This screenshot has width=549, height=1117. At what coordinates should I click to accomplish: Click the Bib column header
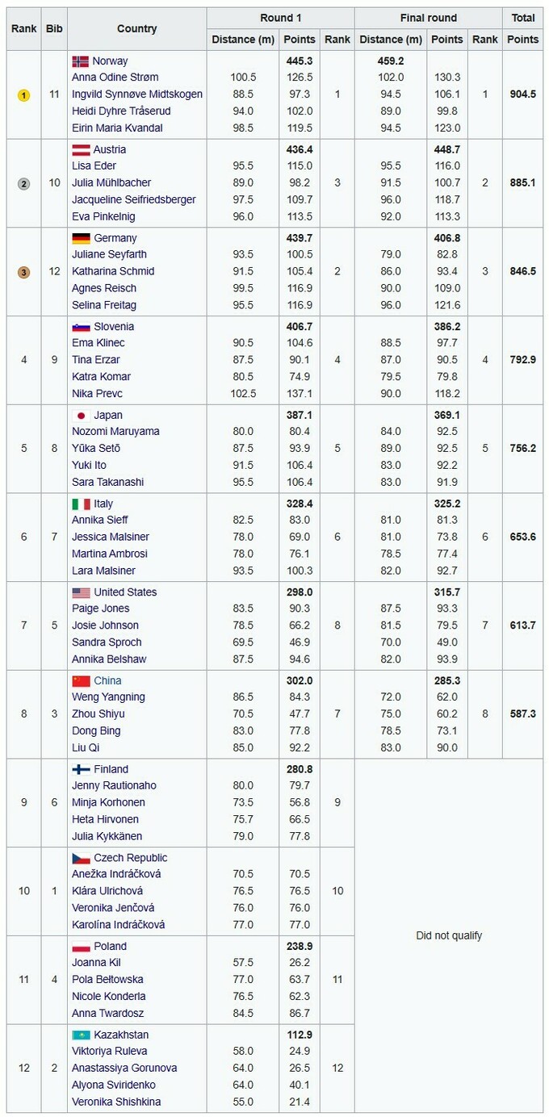54,29
